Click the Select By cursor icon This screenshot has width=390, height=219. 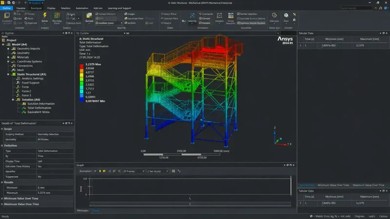point(192,16)
